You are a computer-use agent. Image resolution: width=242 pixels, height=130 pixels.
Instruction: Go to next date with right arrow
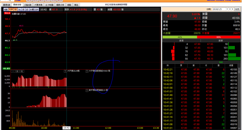[233, 9]
